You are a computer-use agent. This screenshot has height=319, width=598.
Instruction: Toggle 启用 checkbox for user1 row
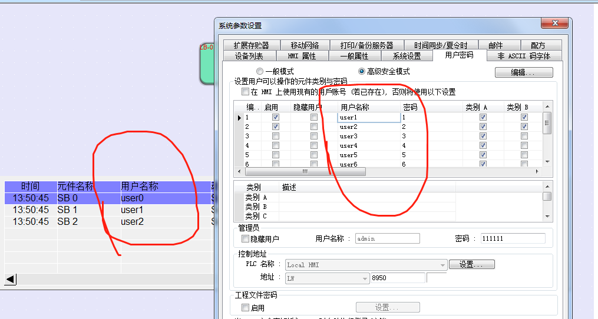(275, 117)
